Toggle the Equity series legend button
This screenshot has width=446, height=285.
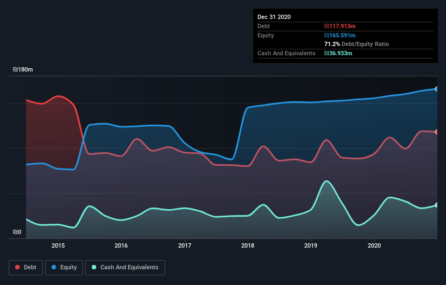click(64, 268)
